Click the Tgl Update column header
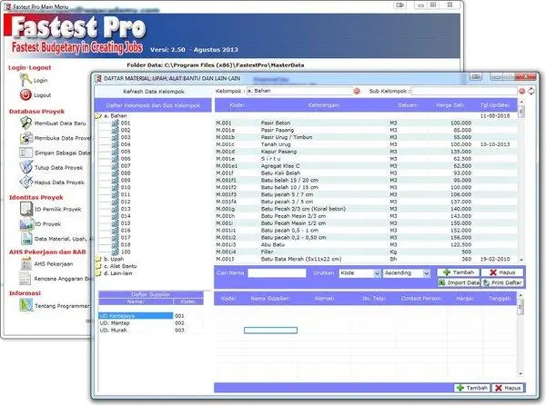The image size is (546, 405). click(495, 105)
